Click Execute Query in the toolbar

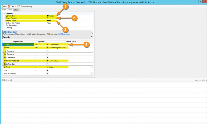[25, 6]
